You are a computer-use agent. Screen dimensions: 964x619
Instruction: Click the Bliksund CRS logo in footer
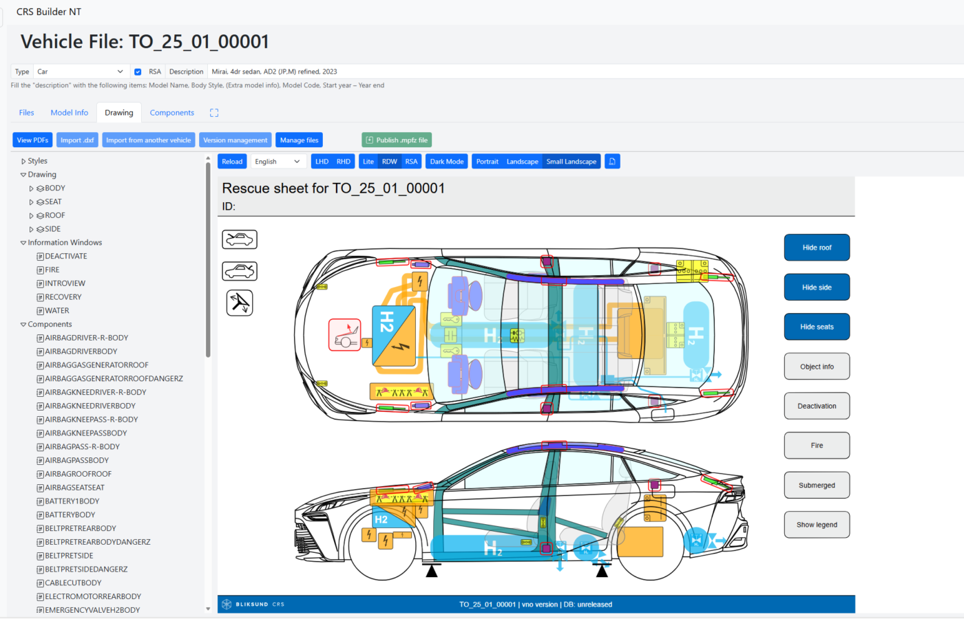tap(227, 605)
